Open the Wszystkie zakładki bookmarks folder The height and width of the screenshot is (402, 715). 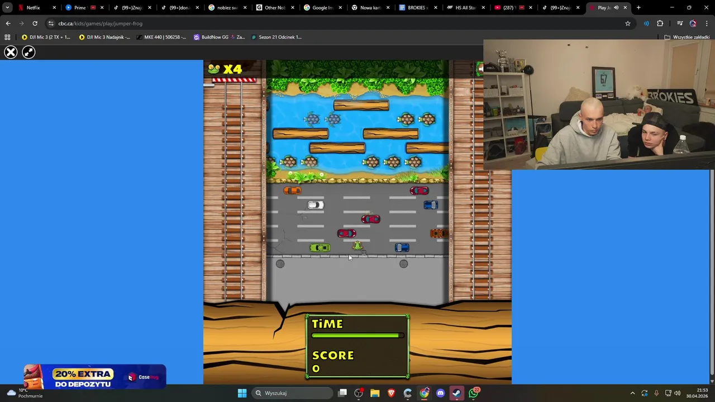[x=687, y=37]
